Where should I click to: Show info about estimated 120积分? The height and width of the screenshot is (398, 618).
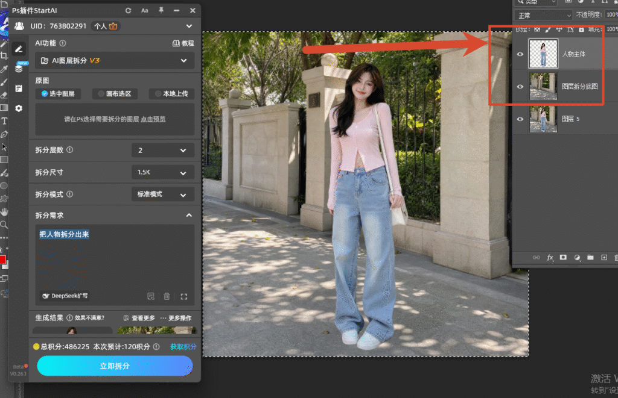[x=156, y=347]
